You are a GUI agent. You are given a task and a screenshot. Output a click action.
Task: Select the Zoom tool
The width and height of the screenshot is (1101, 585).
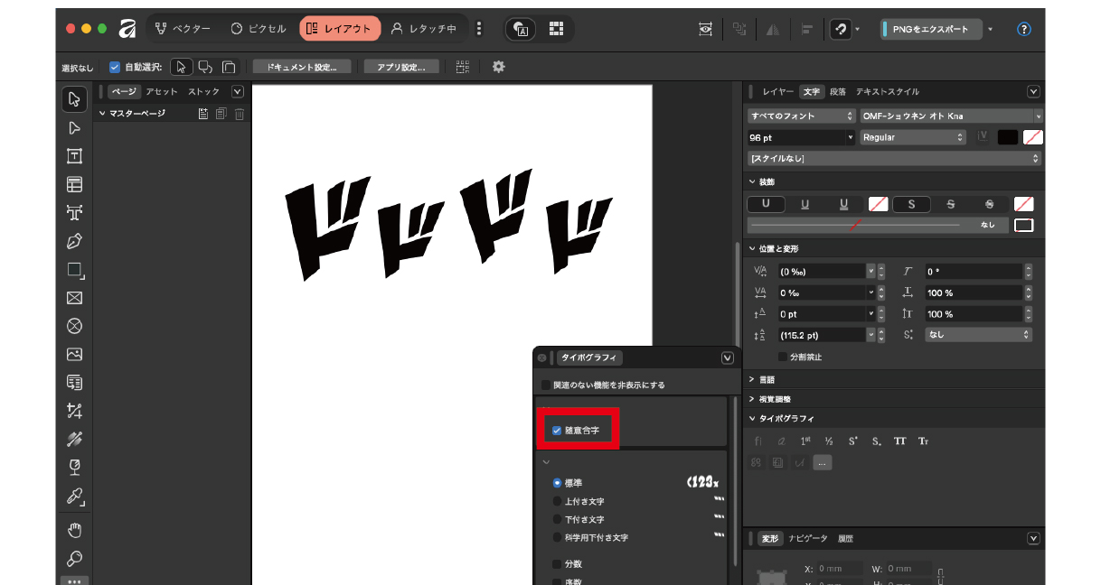tap(75, 559)
